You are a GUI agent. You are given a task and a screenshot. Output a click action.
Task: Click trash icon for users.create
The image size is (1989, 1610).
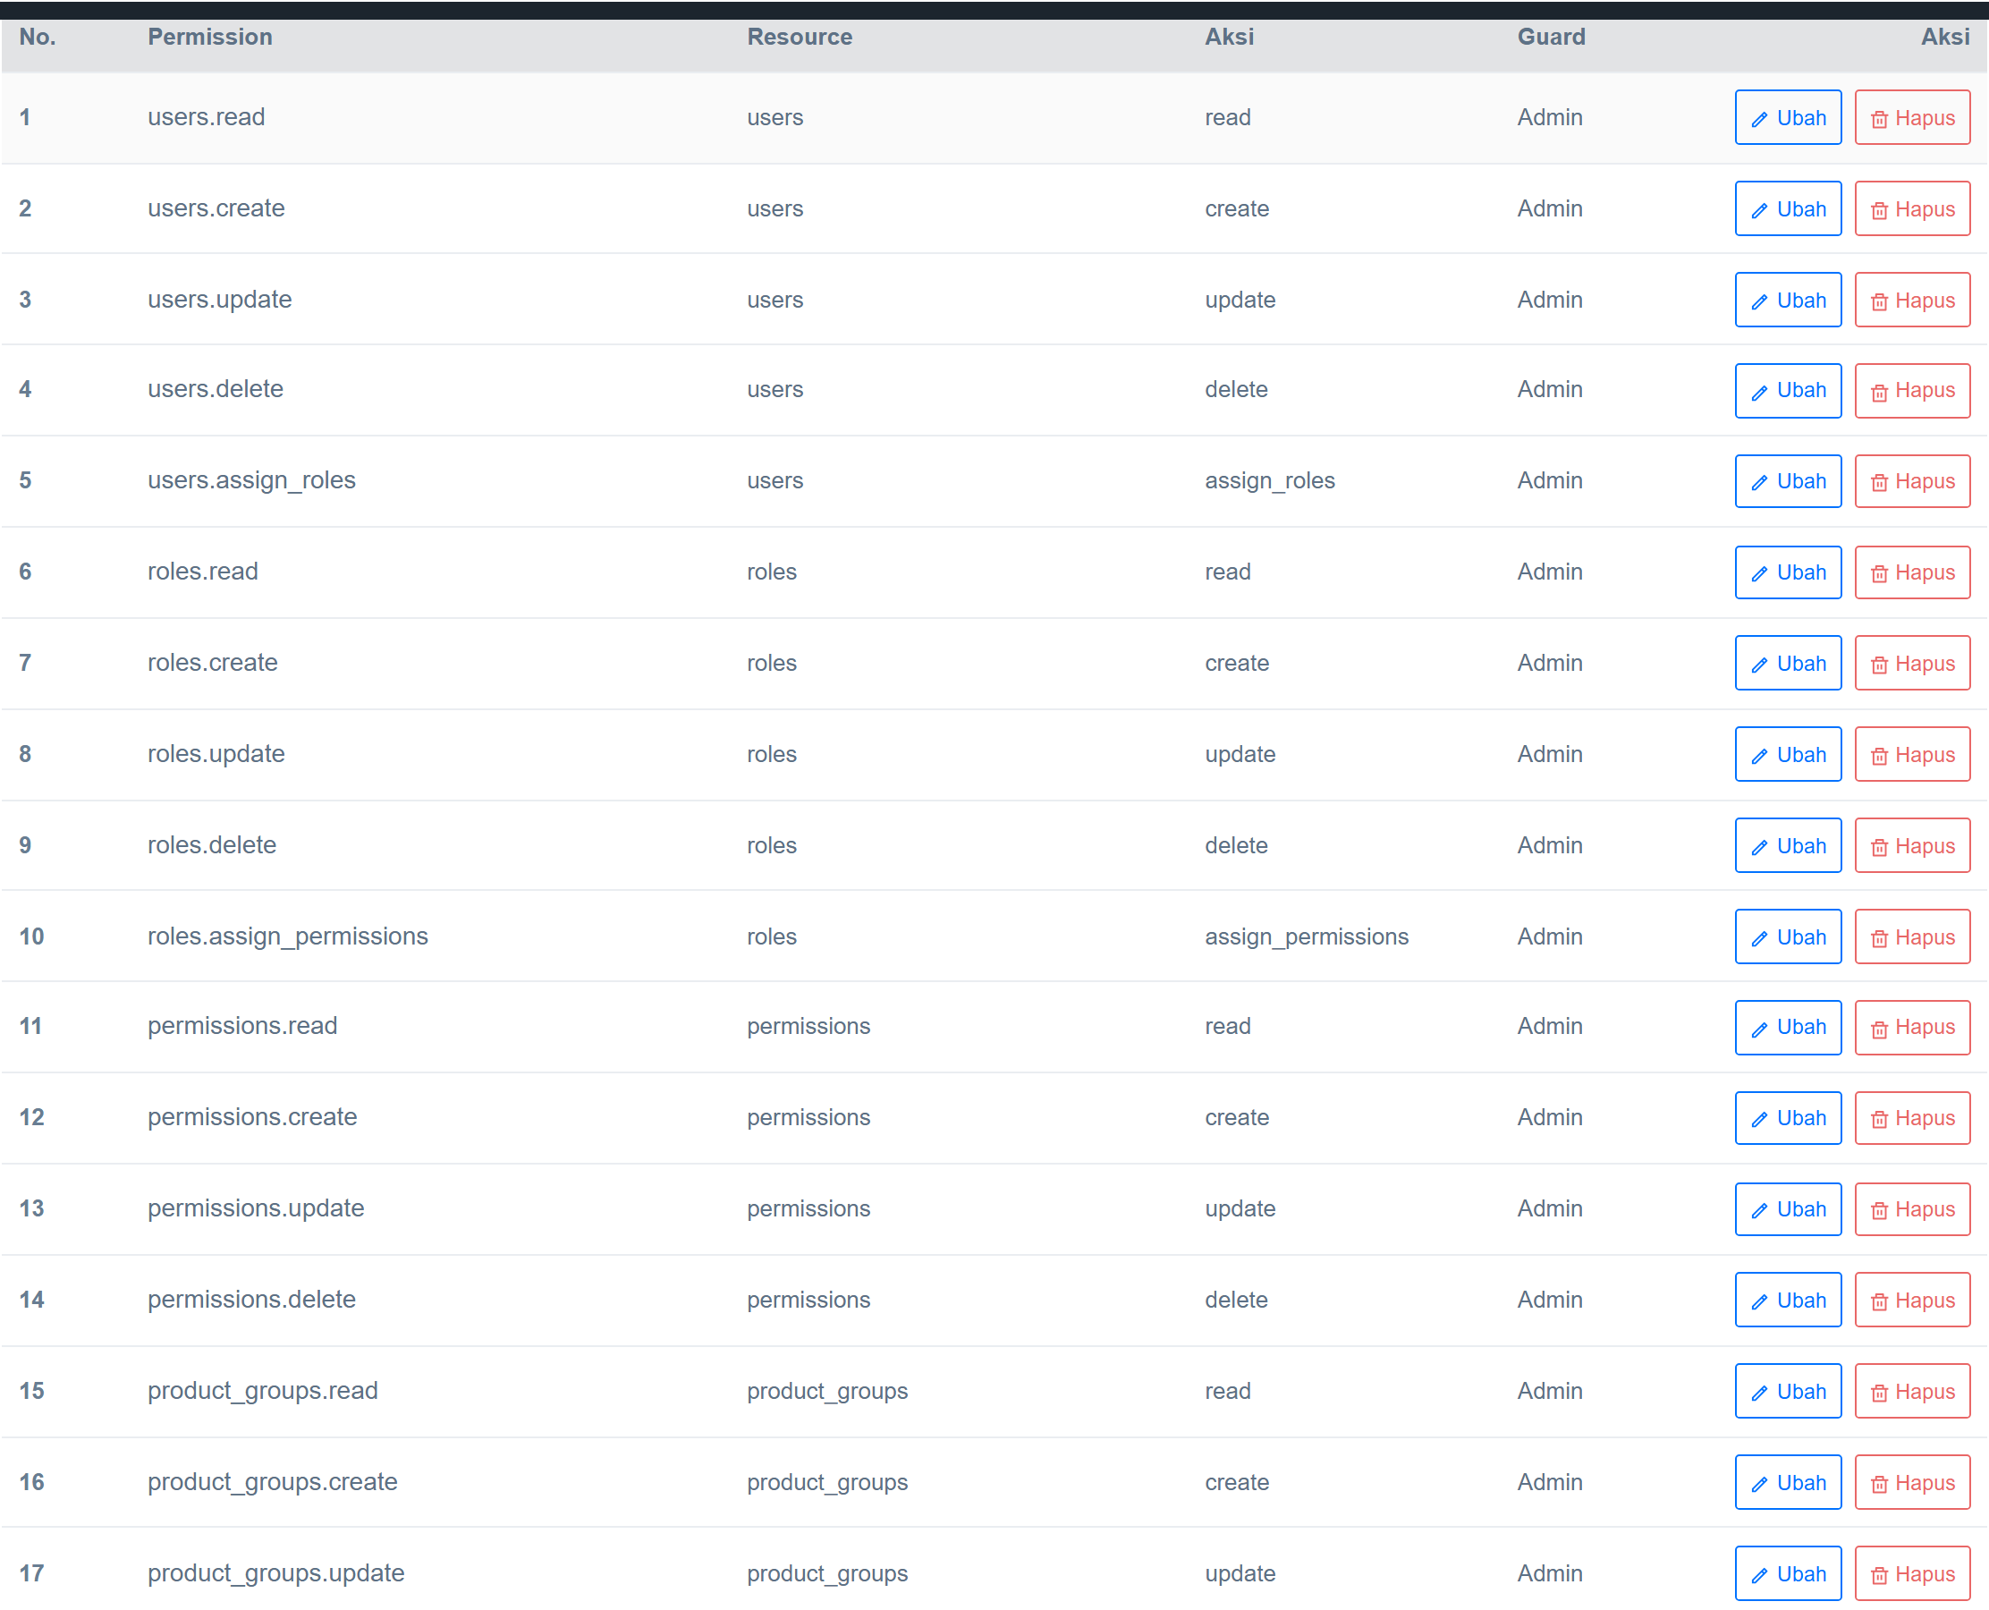(1879, 210)
